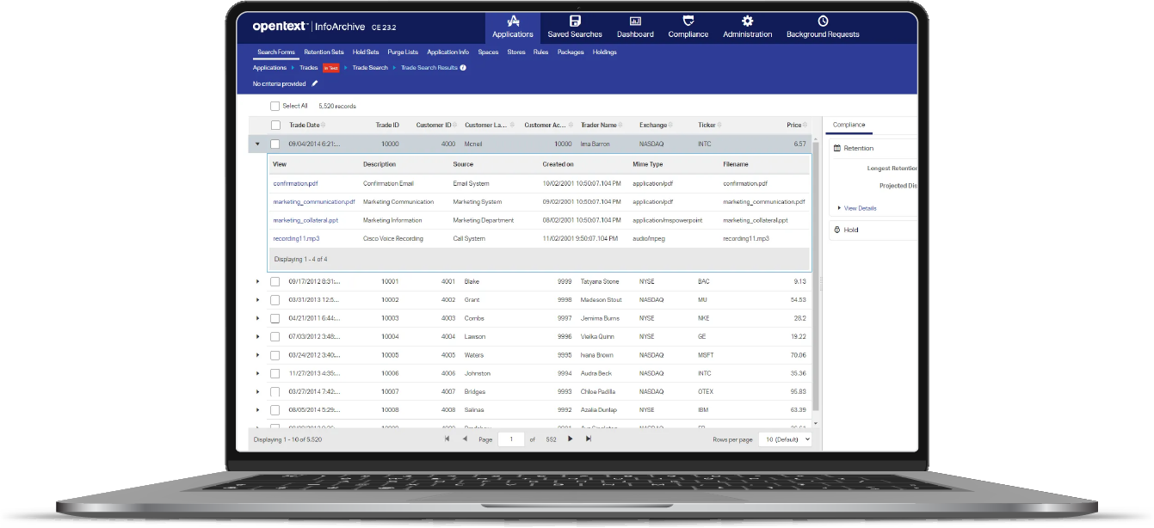1154x528 pixels.
Task: Open the Saved Searches section
Action: coord(573,27)
